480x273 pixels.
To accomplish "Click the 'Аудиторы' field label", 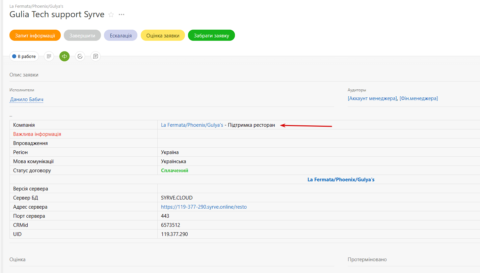I will tap(357, 90).
